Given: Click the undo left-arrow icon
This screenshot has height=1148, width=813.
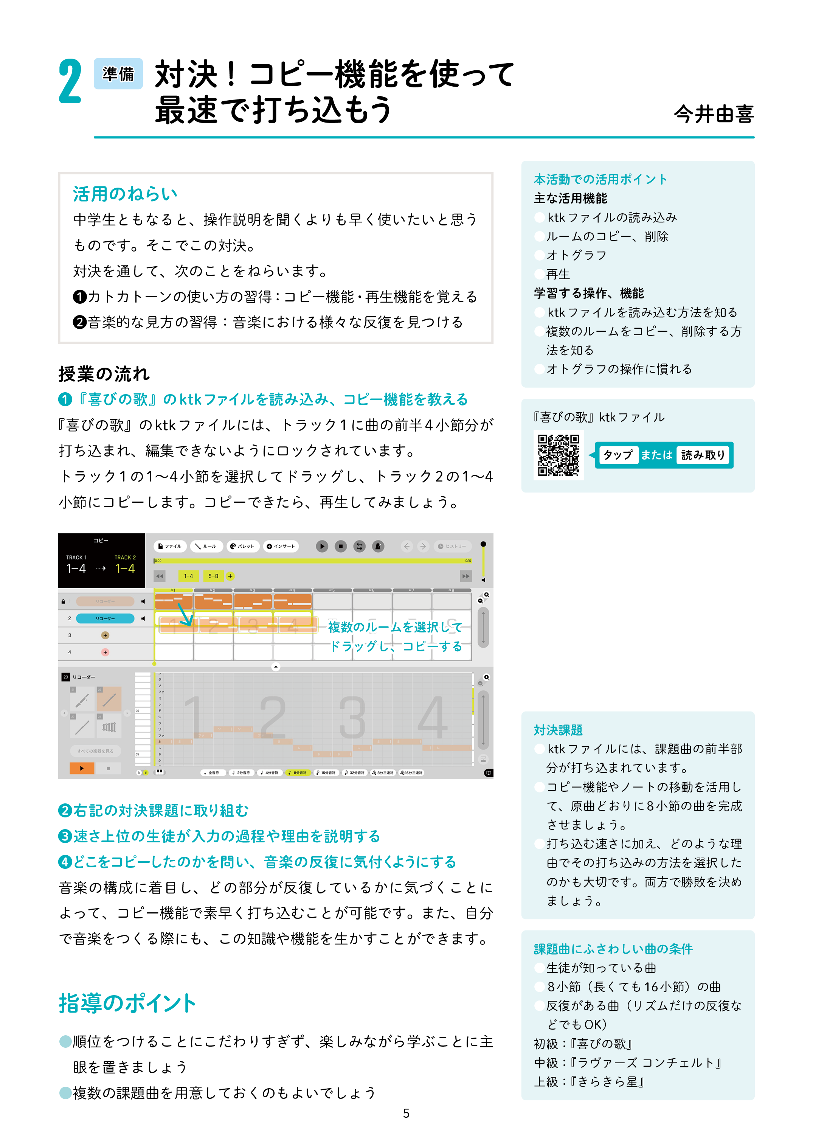Looking at the screenshot, I should tap(406, 546).
